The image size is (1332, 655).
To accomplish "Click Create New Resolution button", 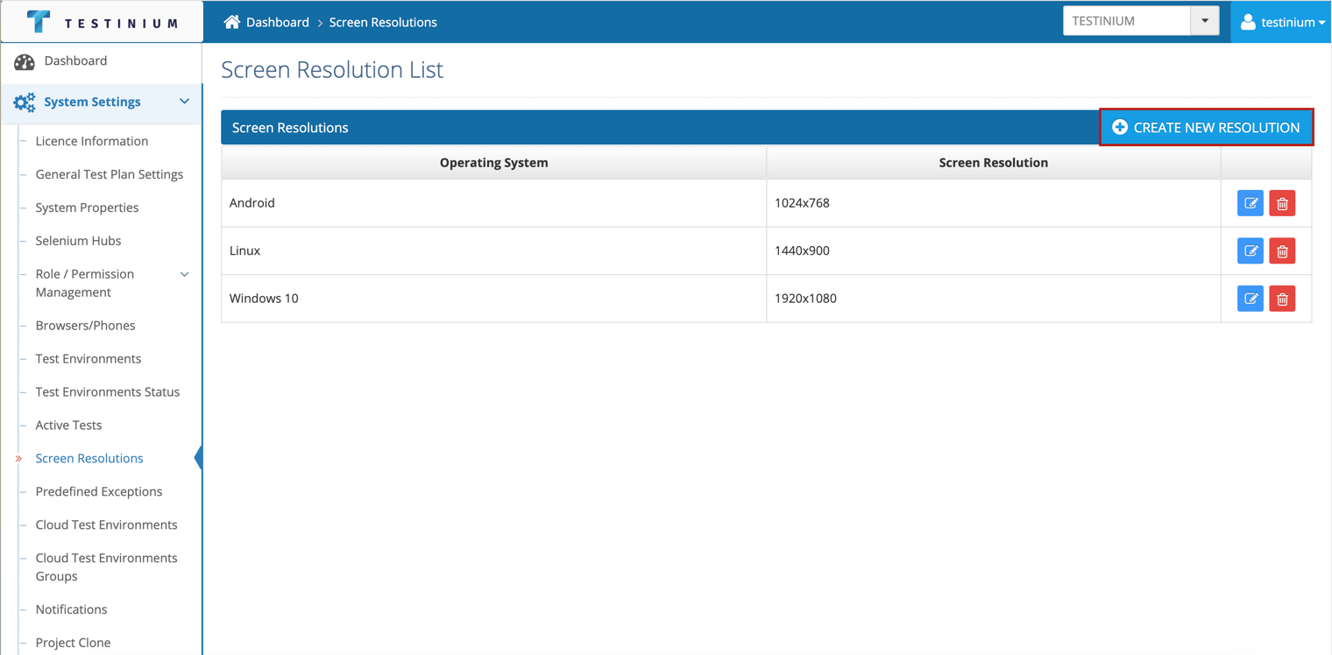I will pos(1206,127).
